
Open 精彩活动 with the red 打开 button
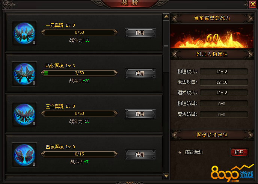pos(239,152)
